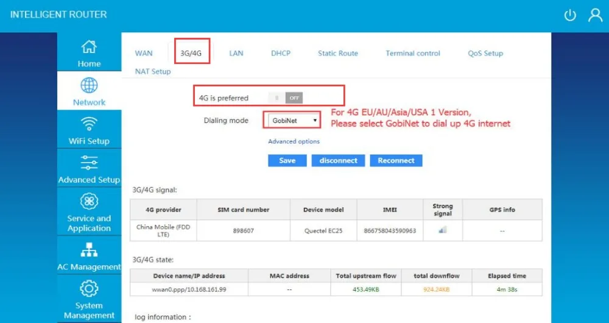Viewport: 609px width, 323px height.
Task: Select elapsed time 4m 38s value
Action: pyautogui.click(x=507, y=289)
